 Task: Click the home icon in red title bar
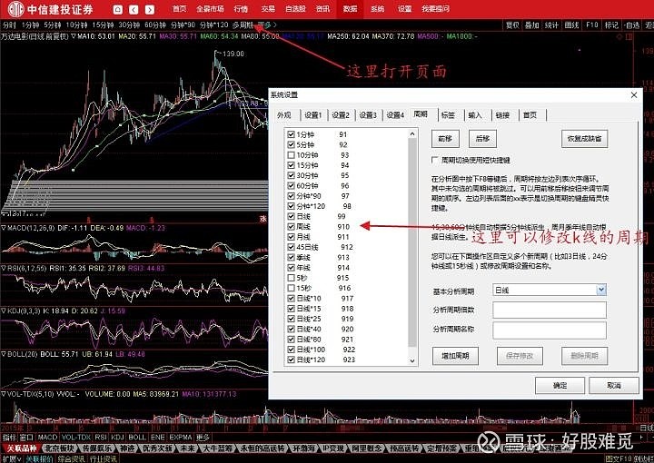(117, 9)
